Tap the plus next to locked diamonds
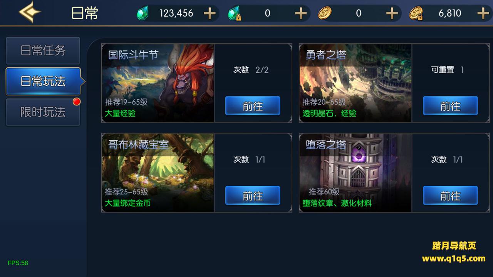Image resolution: width=493 pixels, height=277 pixels. pos(301,13)
